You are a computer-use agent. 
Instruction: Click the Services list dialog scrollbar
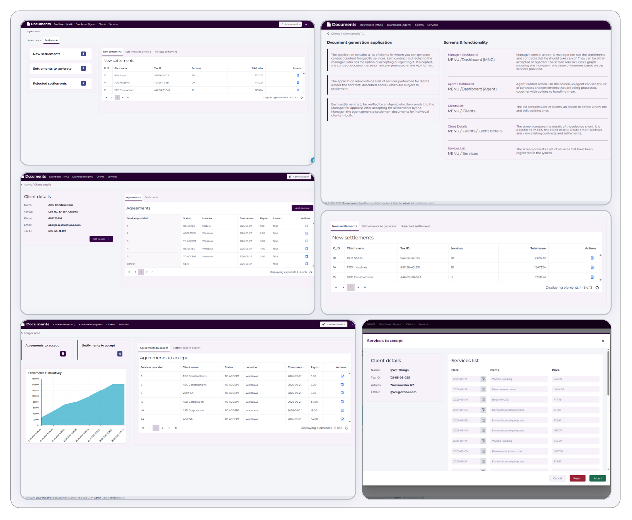[x=608, y=374]
